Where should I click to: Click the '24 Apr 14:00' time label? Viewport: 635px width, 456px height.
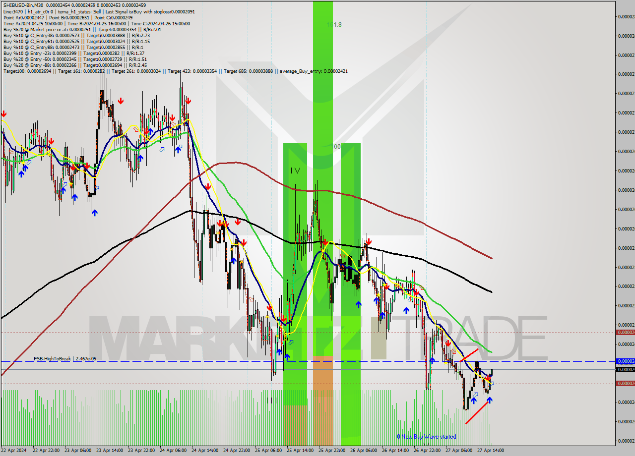coord(205,451)
